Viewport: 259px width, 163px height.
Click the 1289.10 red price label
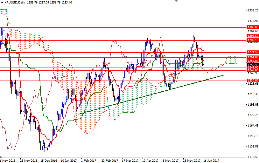pos(252,40)
